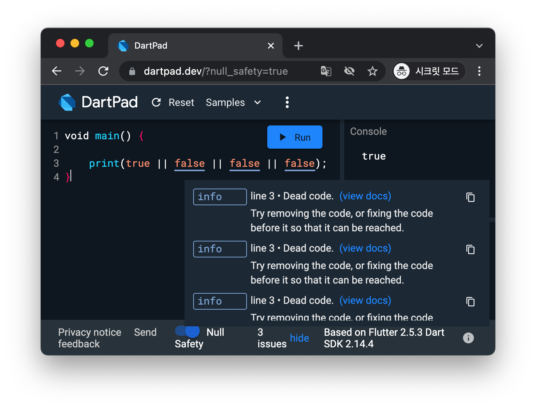Open view docs for third issue
536x409 pixels.
coord(365,300)
